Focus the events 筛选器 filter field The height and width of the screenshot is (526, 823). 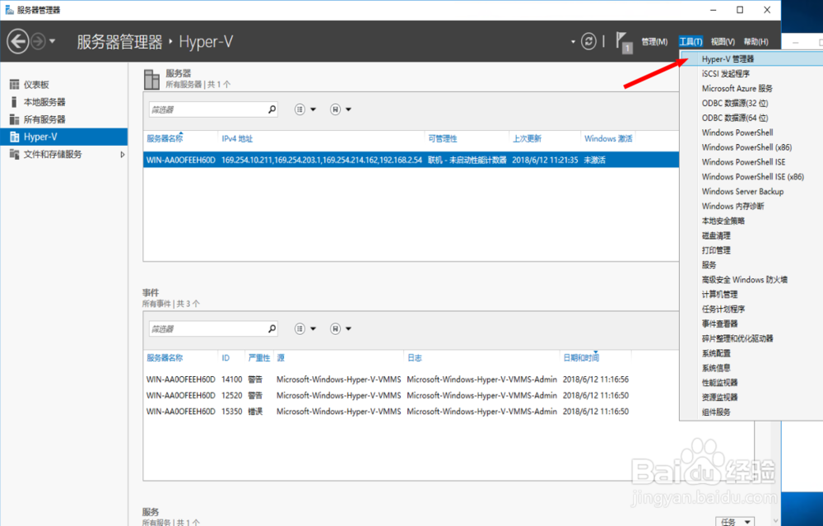pos(208,328)
